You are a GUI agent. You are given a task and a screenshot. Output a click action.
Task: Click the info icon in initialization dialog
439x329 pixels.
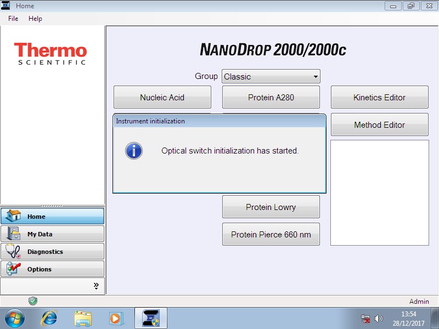point(134,151)
